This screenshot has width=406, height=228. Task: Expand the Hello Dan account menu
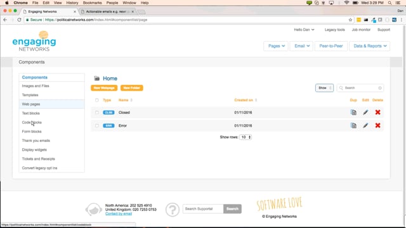[x=304, y=30]
